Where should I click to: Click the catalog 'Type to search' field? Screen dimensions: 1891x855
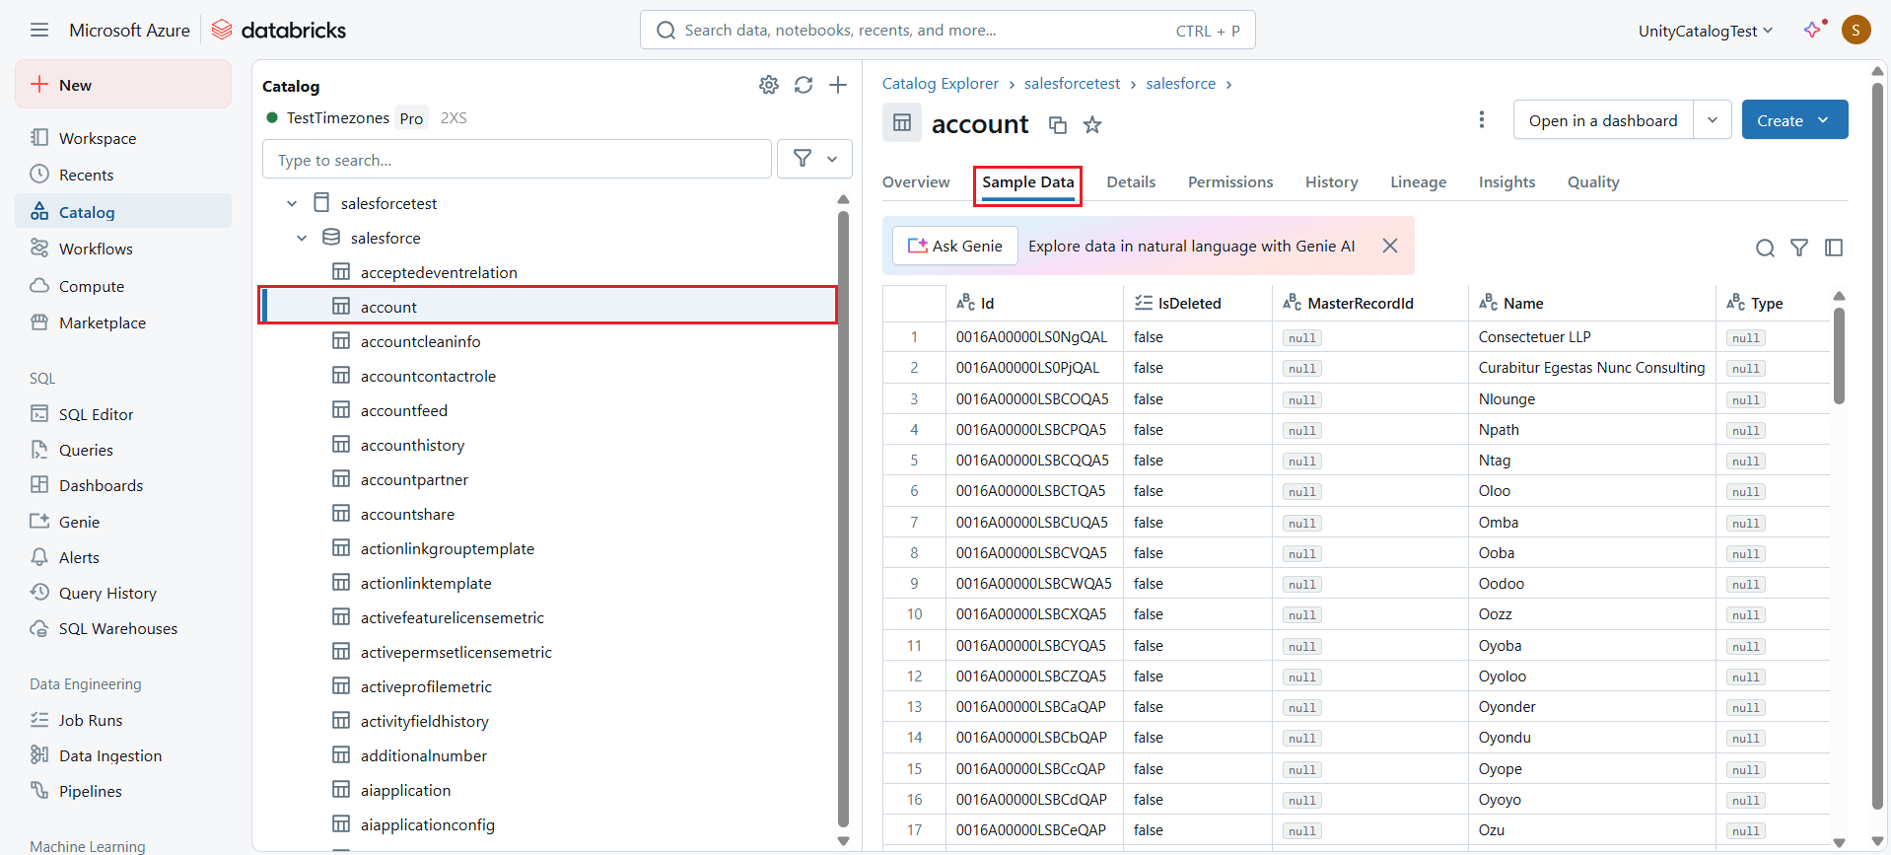click(x=517, y=160)
